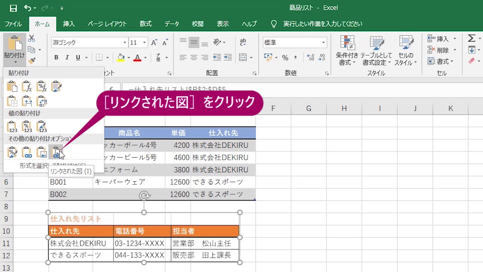Undo the last action
The height and width of the screenshot is (272, 483).
point(28,8)
